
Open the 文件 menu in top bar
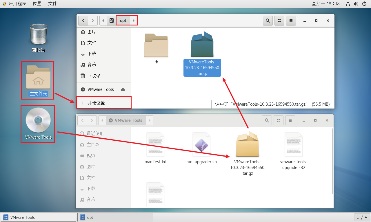pos(52,4)
